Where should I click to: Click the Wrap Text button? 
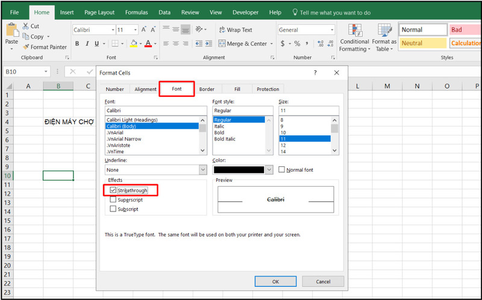point(236,30)
